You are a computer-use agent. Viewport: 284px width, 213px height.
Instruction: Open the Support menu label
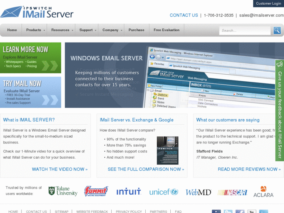86,30
